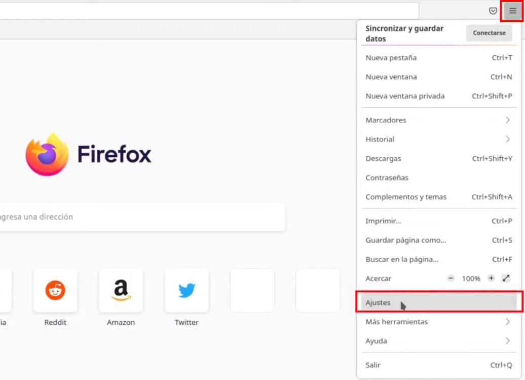This screenshot has width=525, height=380.
Task: Choose Buscar en la página…
Action: click(439, 259)
